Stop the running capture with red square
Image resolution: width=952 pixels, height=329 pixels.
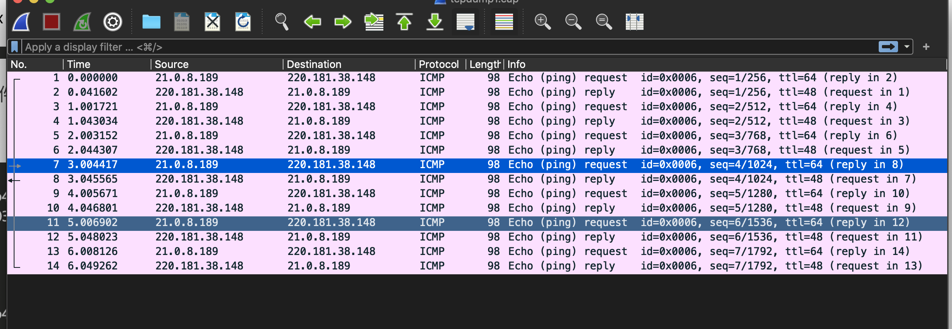coord(52,22)
